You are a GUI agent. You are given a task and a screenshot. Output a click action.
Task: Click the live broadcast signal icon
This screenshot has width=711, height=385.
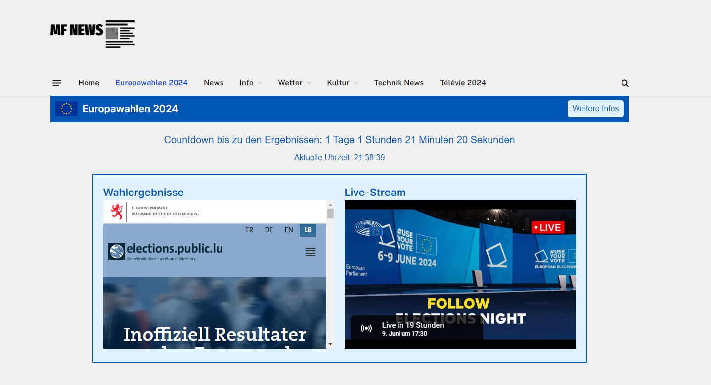[366, 329]
